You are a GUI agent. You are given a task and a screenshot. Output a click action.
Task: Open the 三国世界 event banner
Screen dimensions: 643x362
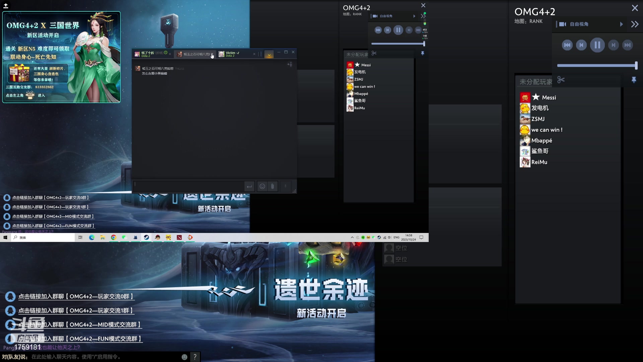coord(61,57)
